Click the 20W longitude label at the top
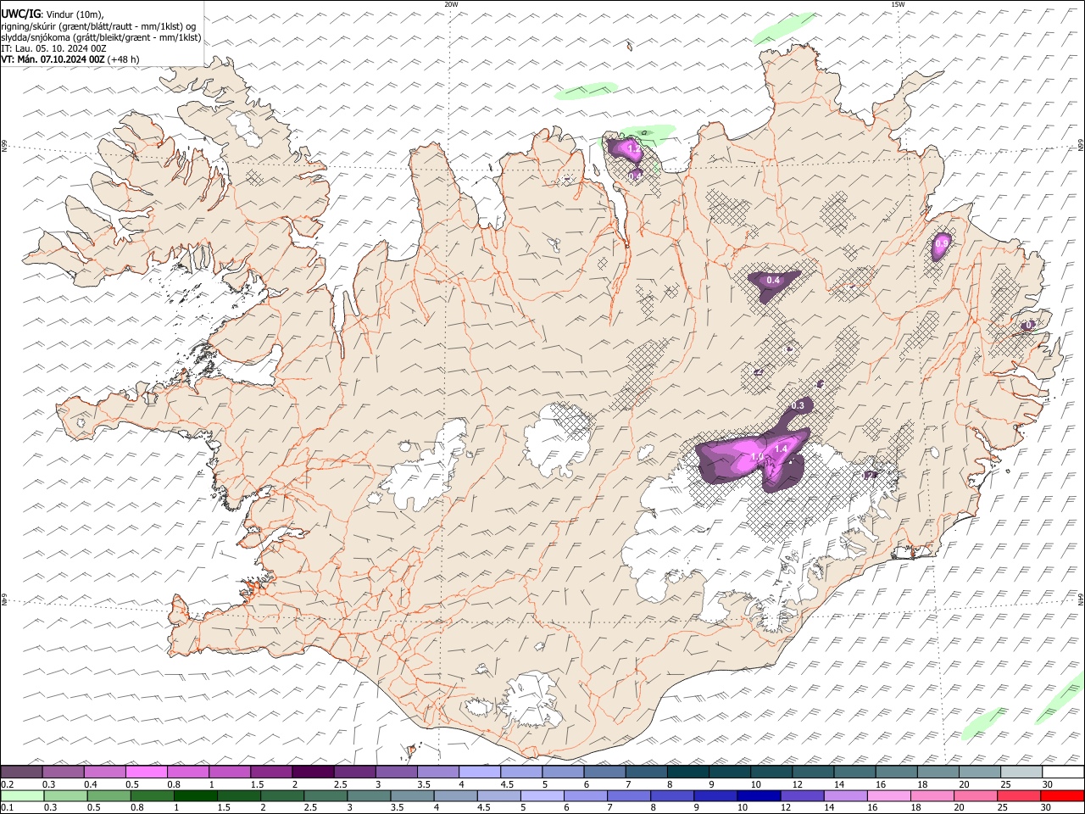The height and width of the screenshot is (814, 1085). [x=451, y=4]
